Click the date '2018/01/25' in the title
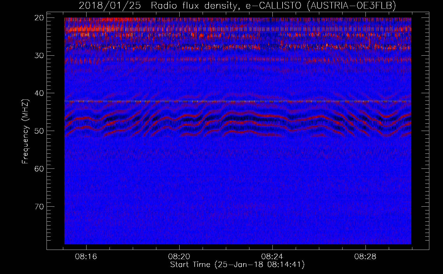The image size is (443, 274). pyautogui.click(x=110, y=5)
